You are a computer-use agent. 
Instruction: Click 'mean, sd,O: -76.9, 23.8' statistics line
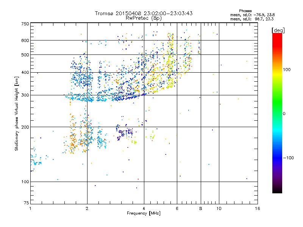[x=252, y=15]
